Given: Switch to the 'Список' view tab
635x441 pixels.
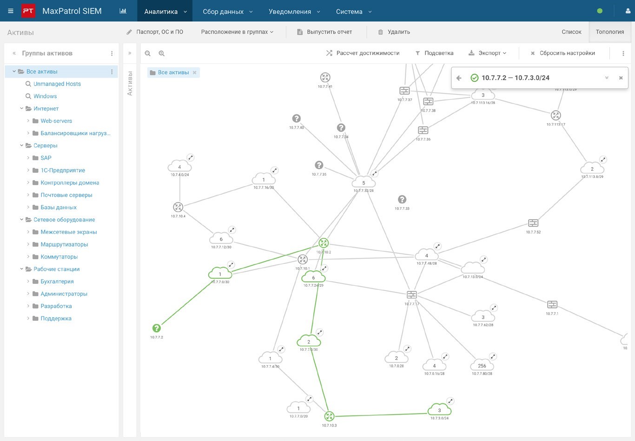Looking at the screenshot, I should [571, 32].
